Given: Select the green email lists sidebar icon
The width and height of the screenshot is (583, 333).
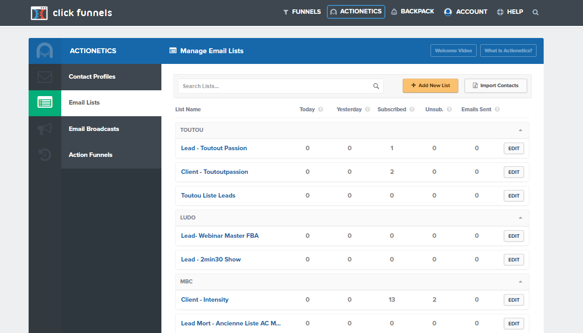Looking at the screenshot, I should pyautogui.click(x=45, y=103).
